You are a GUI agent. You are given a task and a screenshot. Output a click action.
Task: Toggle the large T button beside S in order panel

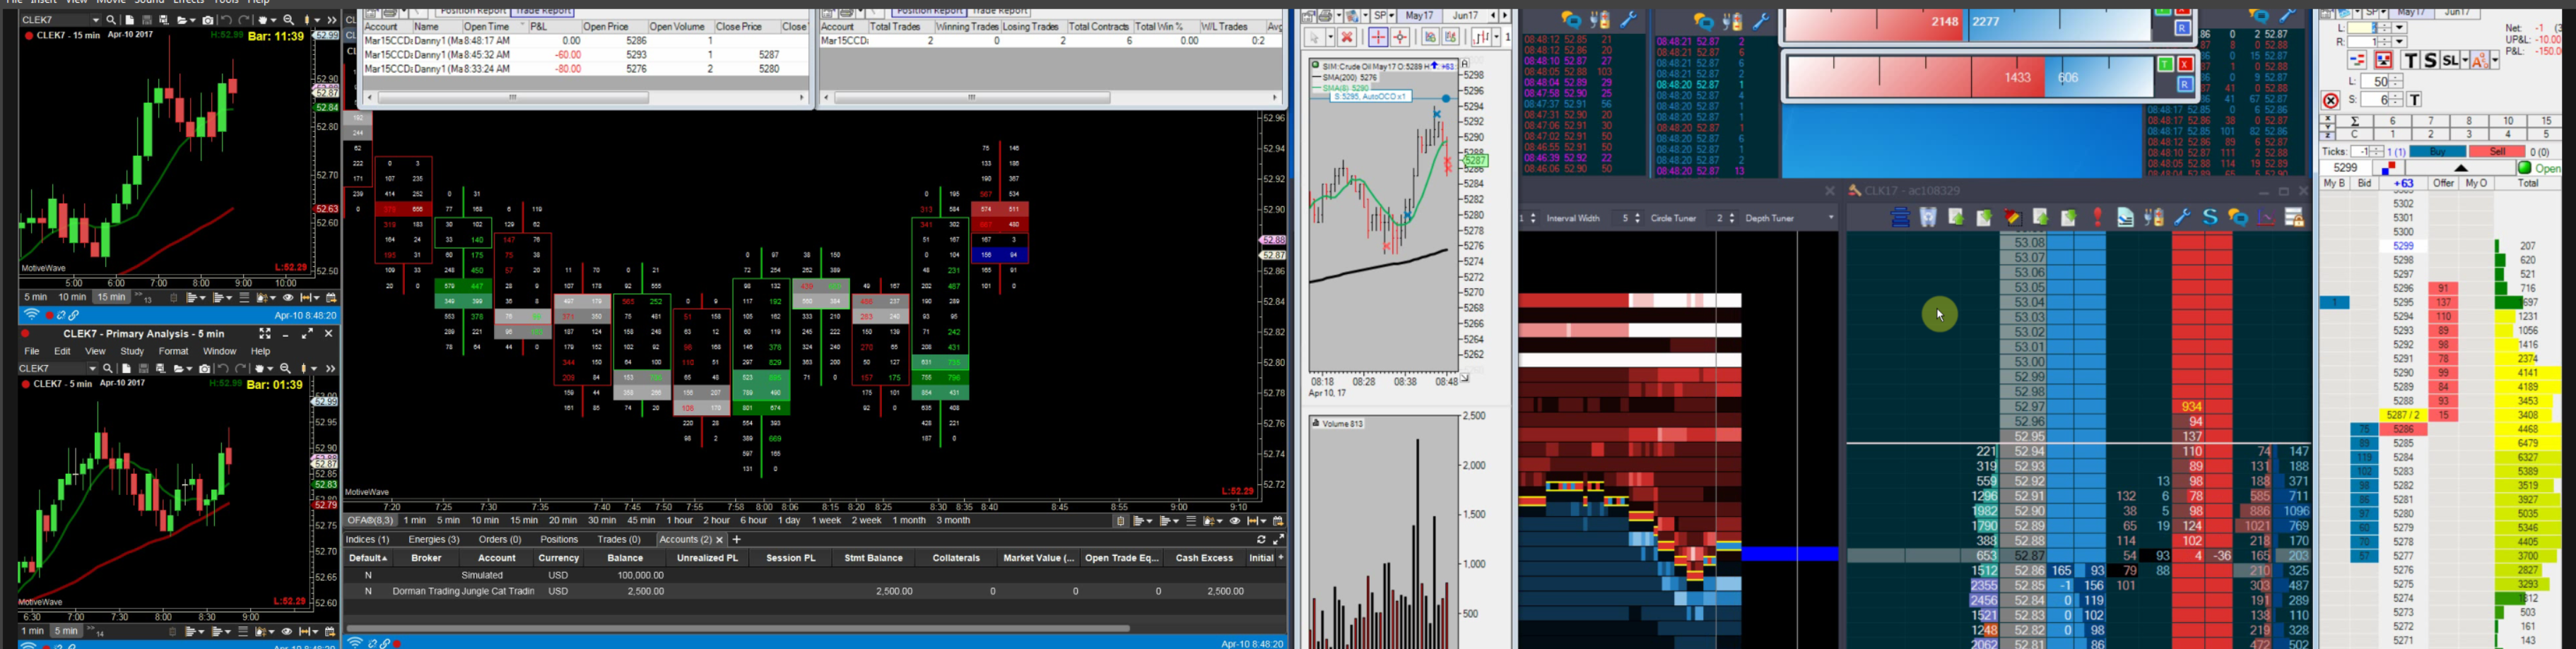pyautogui.click(x=2410, y=61)
